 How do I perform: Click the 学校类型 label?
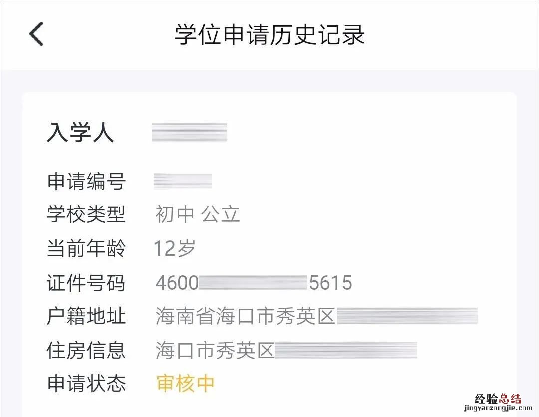pyautogui.click(x=86, y=215)
